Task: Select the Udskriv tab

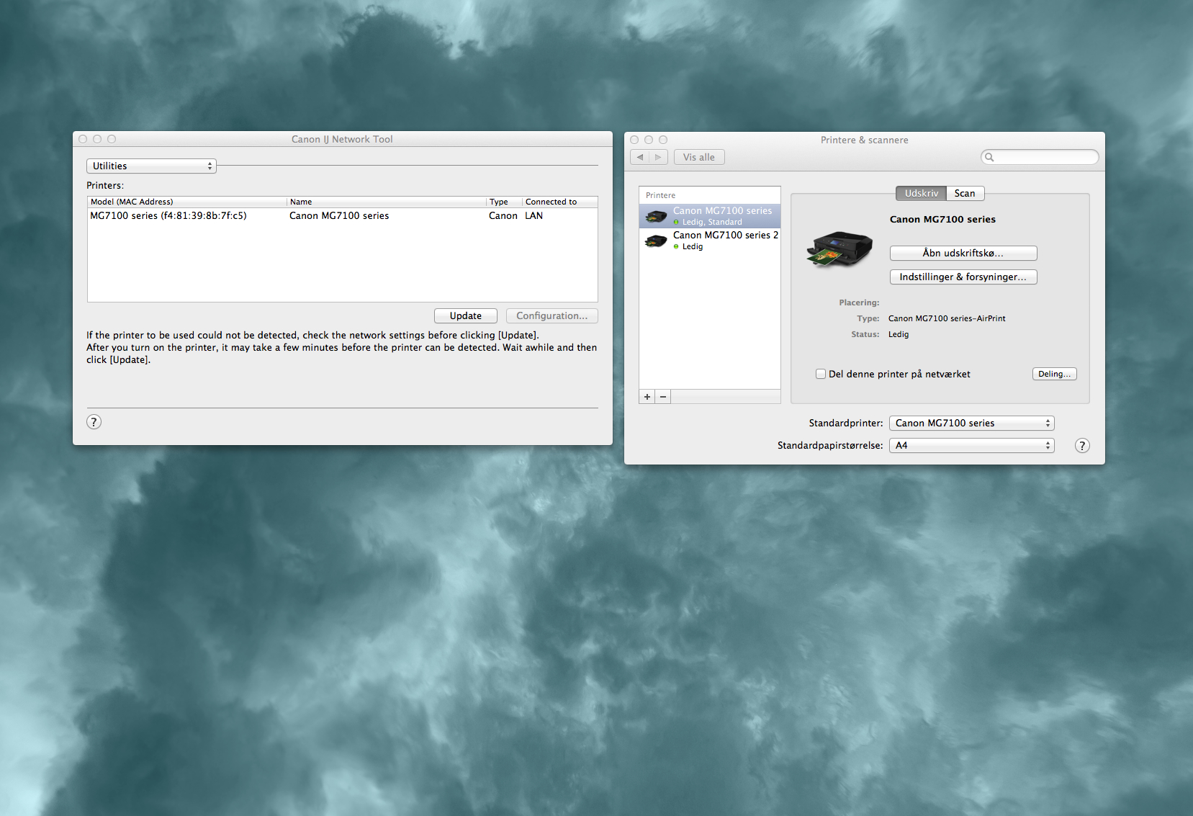Action: (x=921, y=193)
